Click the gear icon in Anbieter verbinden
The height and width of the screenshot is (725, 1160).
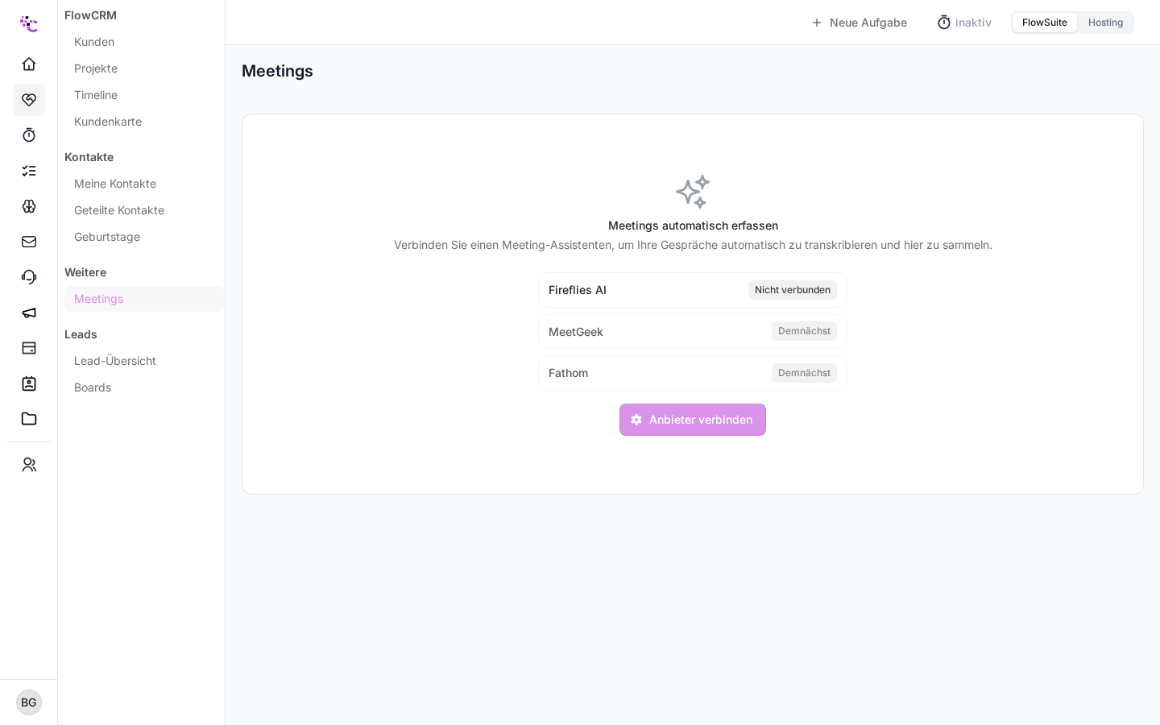pos(636,420)
